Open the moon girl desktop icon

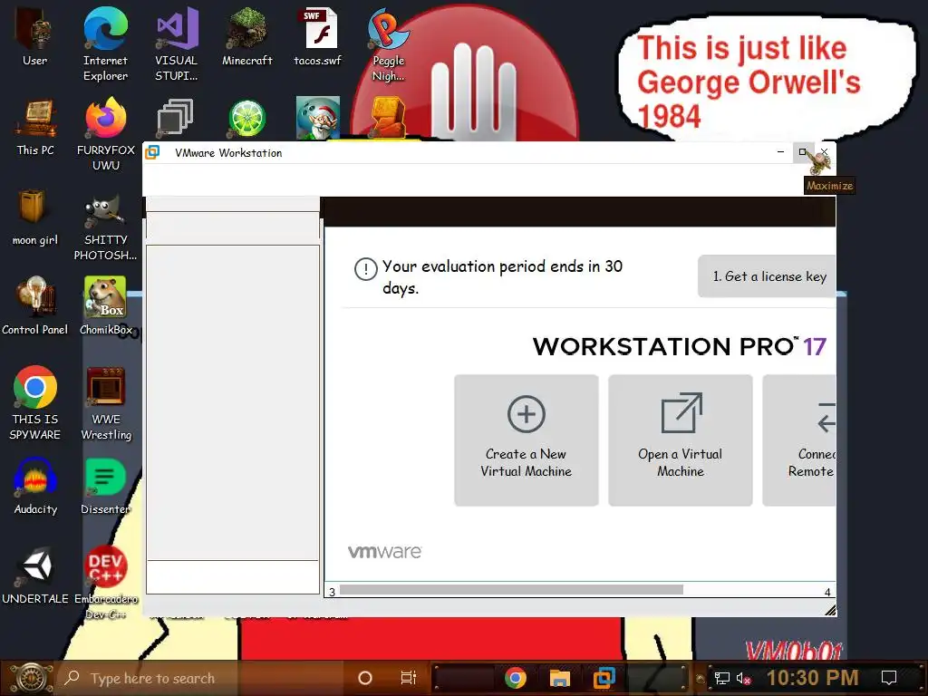[35, 217]
